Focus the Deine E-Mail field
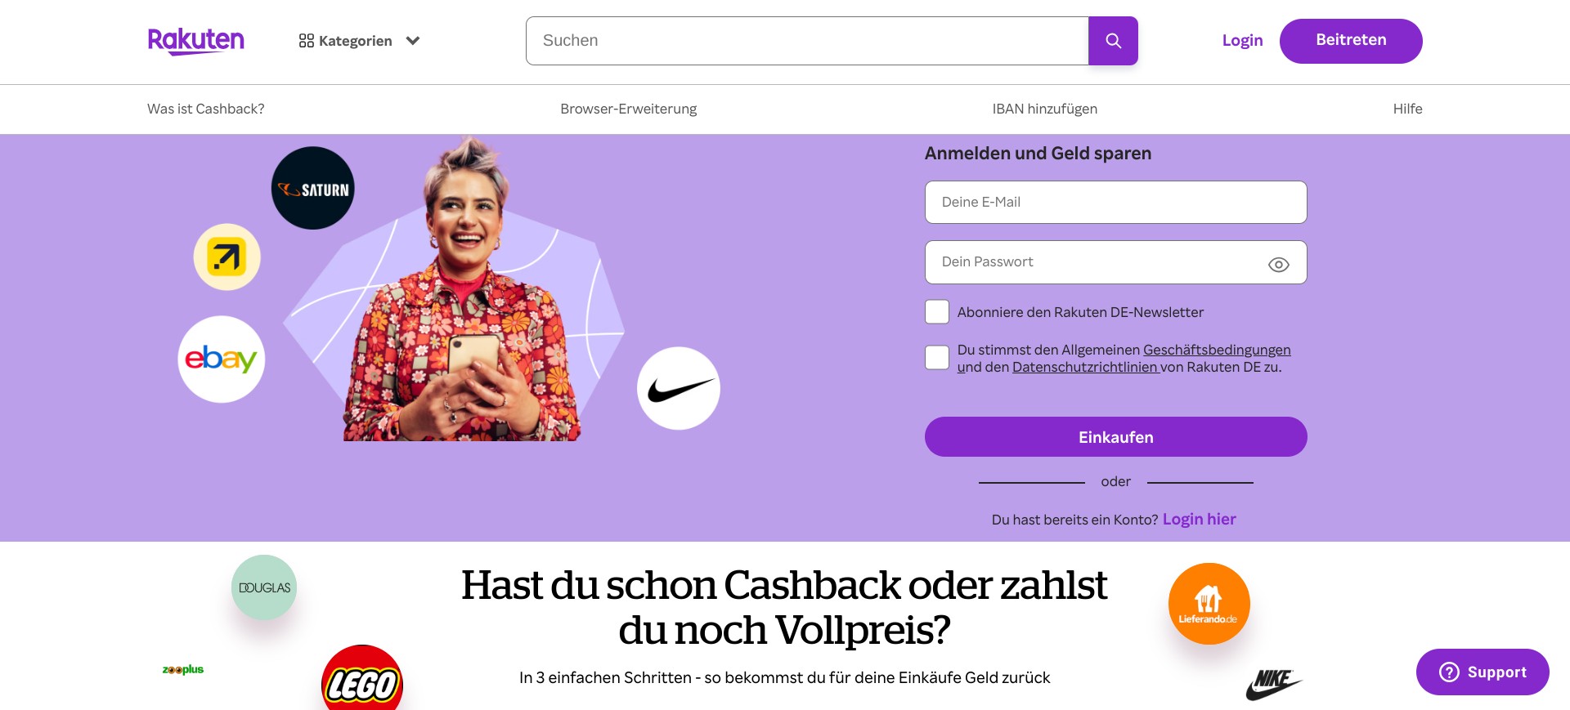1570x710 pixels. (x=1116, y=202)
